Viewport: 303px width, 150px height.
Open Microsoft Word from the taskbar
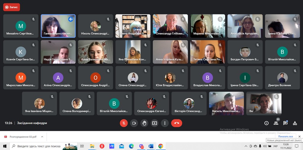tap(151, 146)
